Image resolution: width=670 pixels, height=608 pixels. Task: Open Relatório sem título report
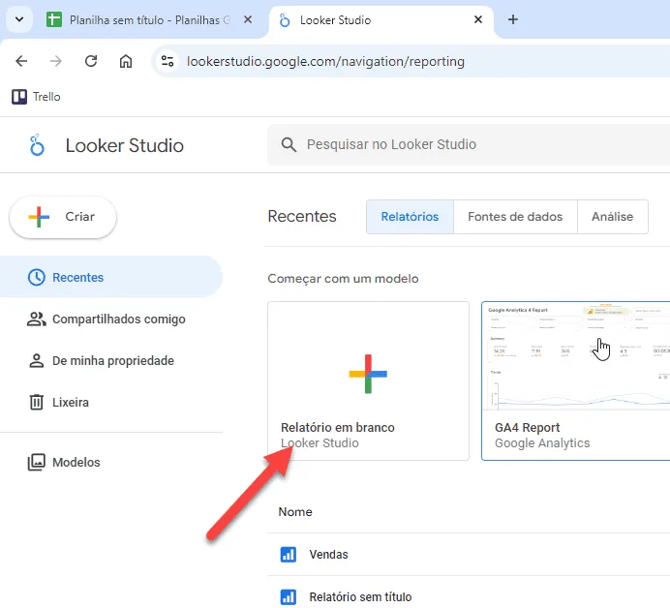(360, 597)
